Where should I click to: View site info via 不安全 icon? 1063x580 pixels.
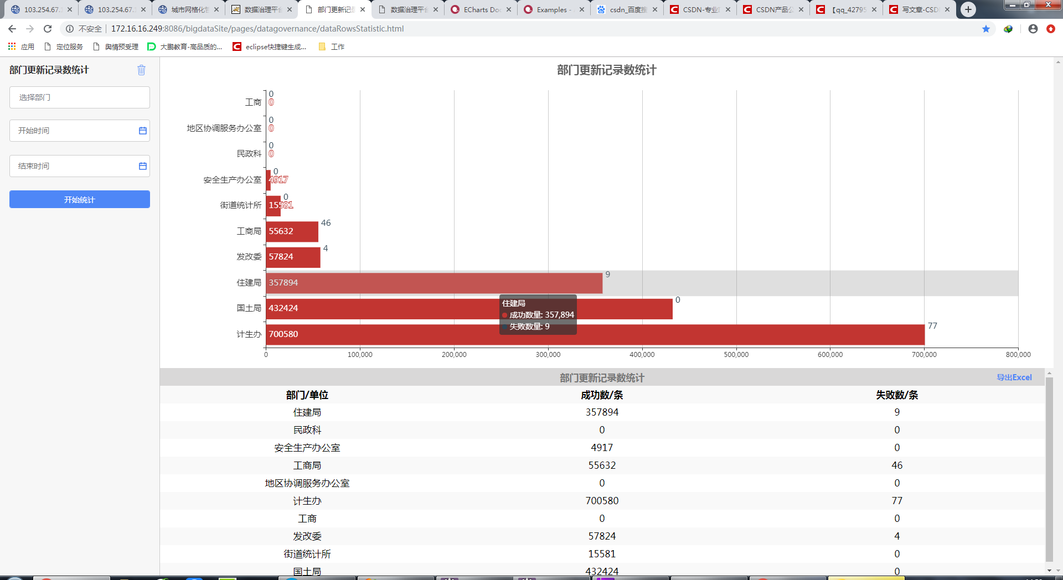point(70,29)
